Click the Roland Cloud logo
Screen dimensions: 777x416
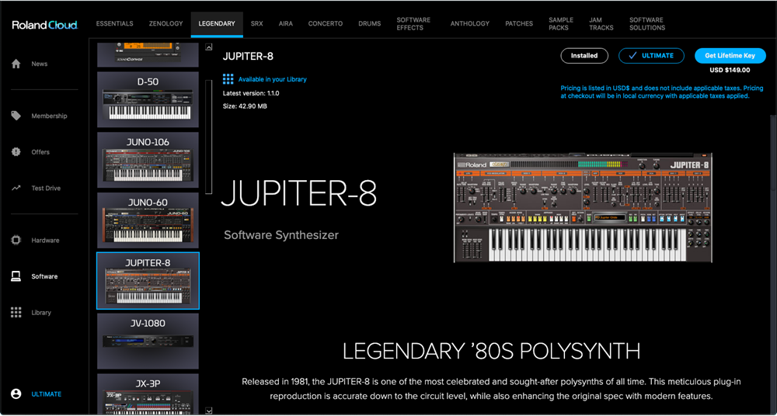[x=44, y=25]
